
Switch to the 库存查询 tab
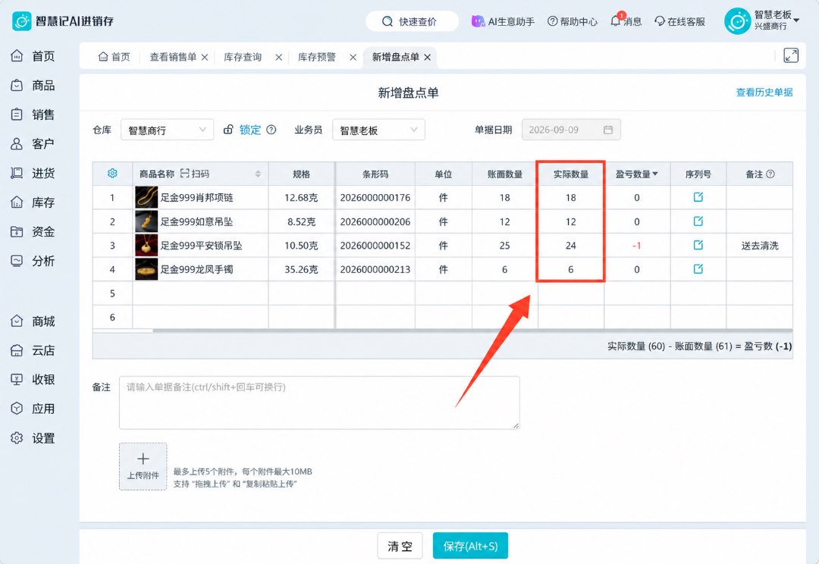pos(243,57)
